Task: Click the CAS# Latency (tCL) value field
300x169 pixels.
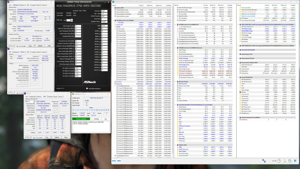Action: pyautogui.click(x=78, y=26)
